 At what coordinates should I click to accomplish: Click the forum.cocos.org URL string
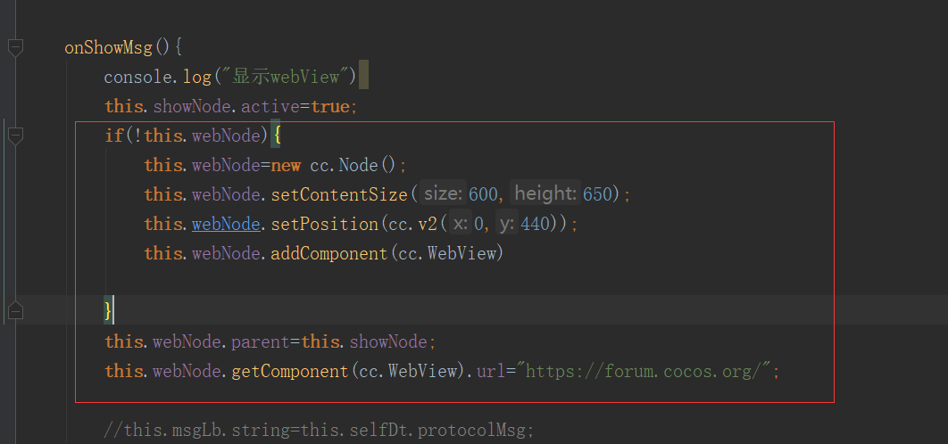point(648,371)
